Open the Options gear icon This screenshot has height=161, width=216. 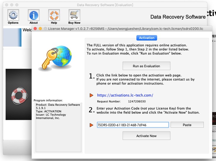[13, 15]
